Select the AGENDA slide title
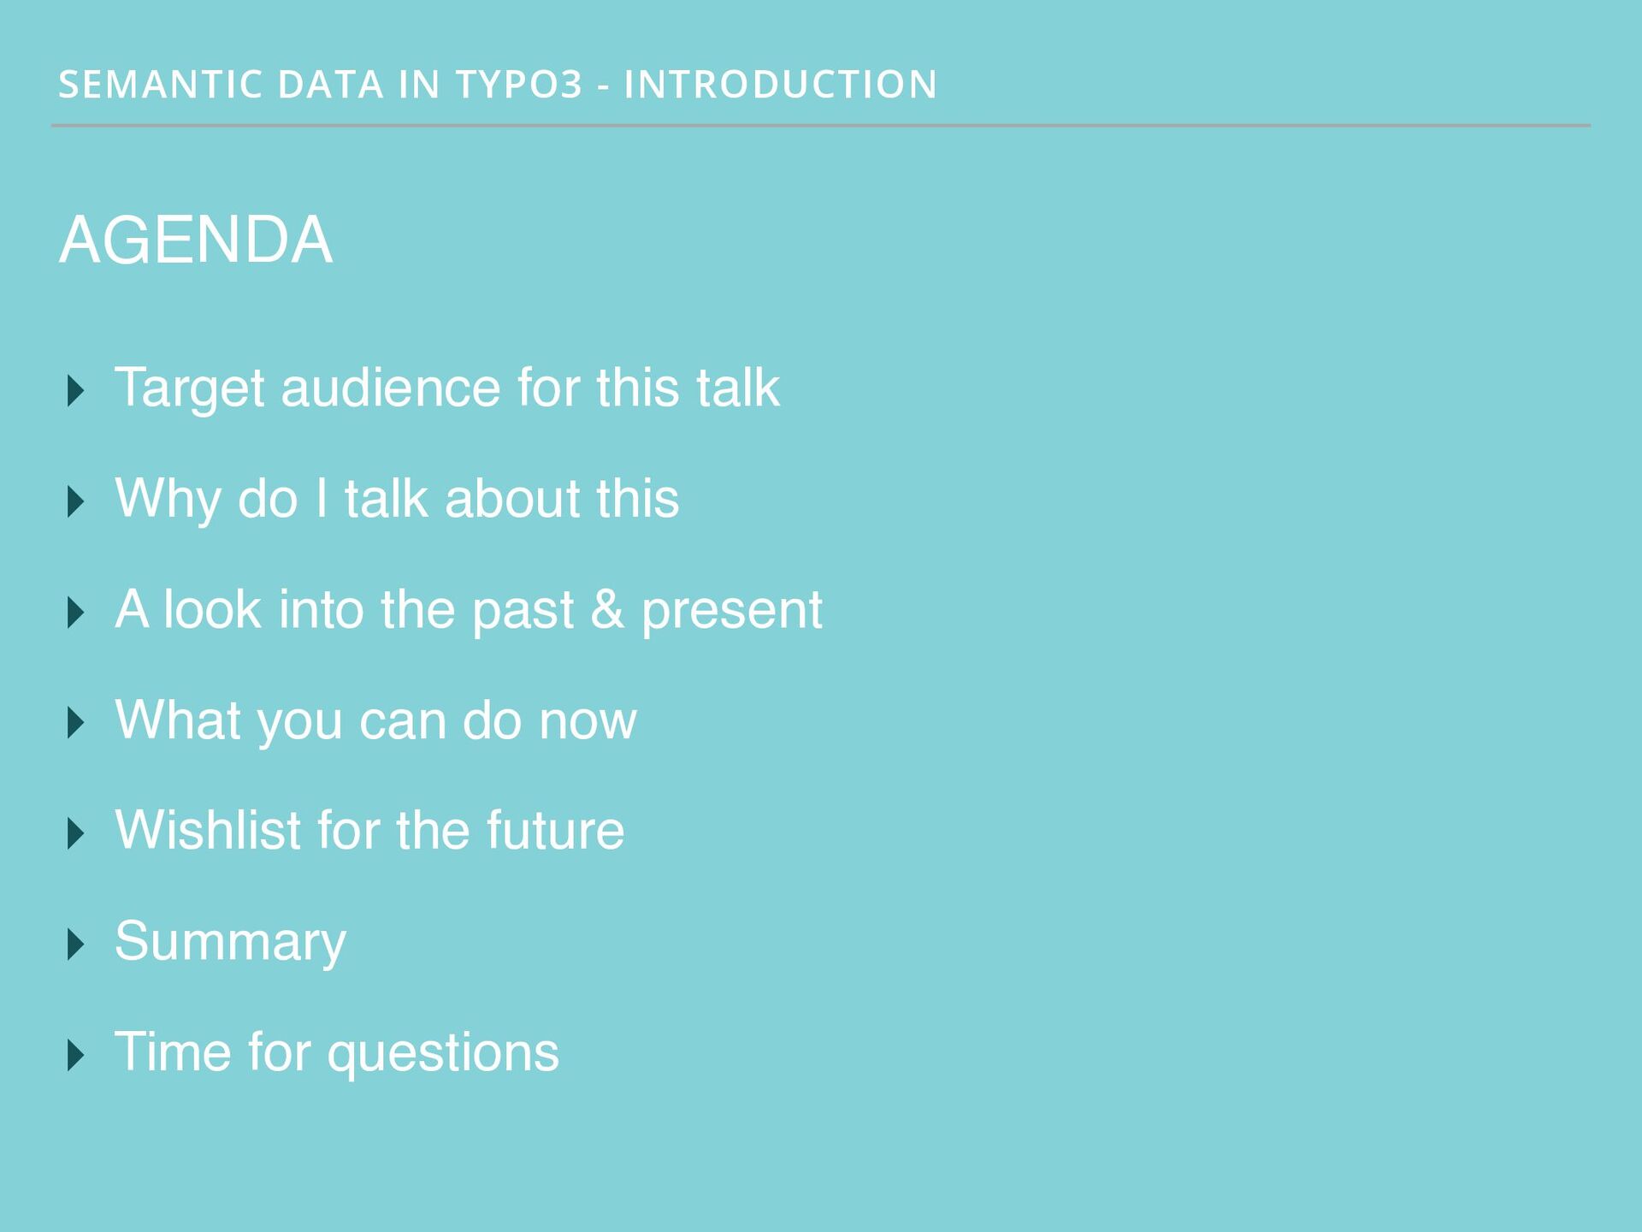1642x1232 pixels. tap(196, 240)
